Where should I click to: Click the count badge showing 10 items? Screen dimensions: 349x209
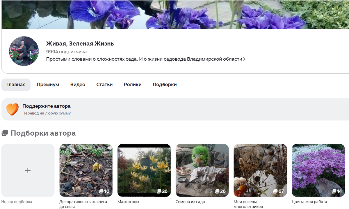104,191
